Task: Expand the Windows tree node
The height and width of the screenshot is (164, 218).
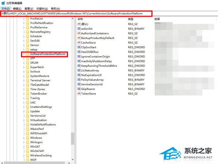Action: 24,138
